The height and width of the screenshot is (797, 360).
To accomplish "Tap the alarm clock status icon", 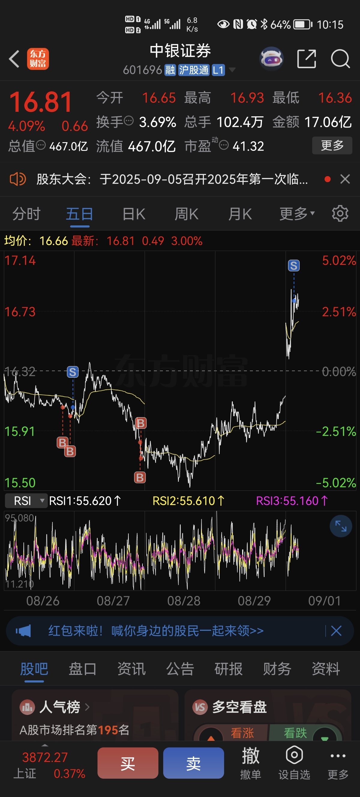I will tap(252, 24).
